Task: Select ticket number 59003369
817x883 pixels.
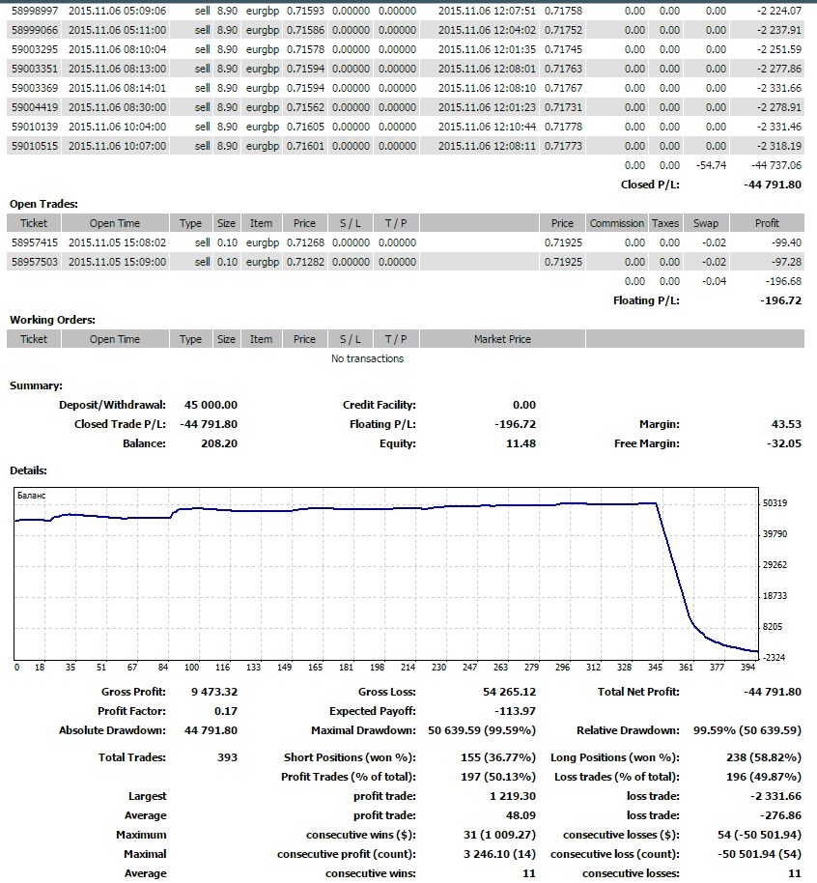Action: pyautogui.click(x=35, y=88)
